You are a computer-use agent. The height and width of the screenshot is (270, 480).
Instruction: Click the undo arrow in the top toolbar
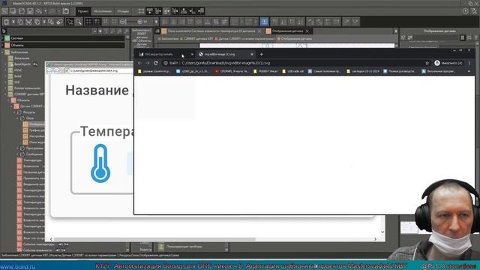tap(38, 11)
